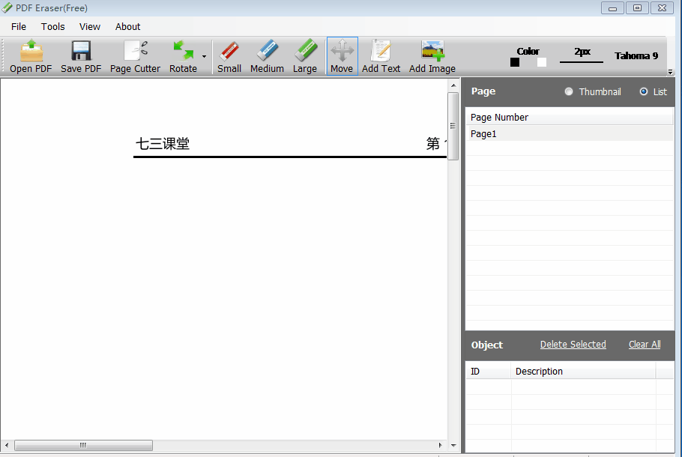
Task: Expand the Rotate dropdown arrow
Action: [204, 56]
